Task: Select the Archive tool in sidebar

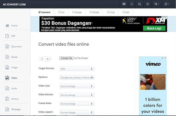Action: [15, 99]
